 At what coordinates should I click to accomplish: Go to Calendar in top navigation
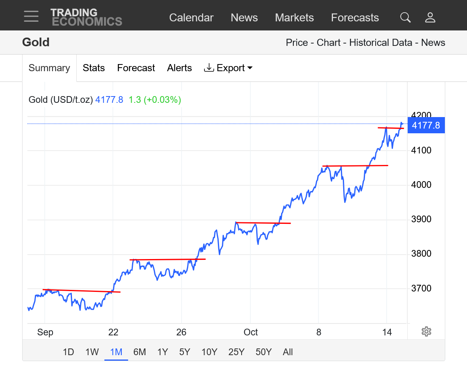(x=191, y=18)
